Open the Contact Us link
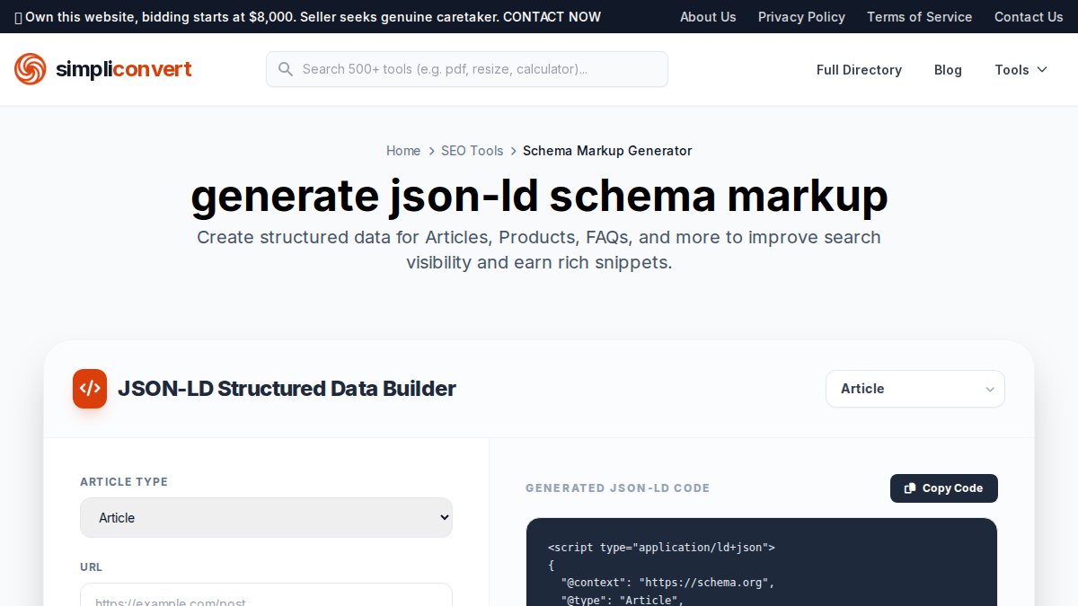 click(1029, 16)
